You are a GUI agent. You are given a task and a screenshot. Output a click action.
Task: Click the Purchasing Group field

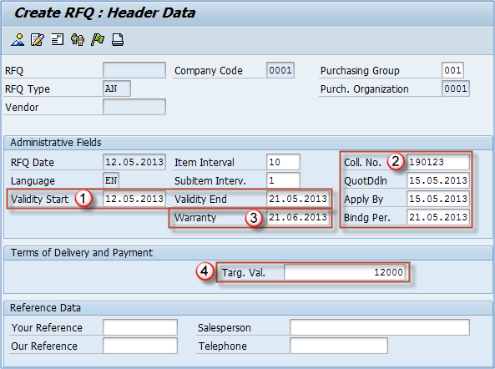[452, 70]
